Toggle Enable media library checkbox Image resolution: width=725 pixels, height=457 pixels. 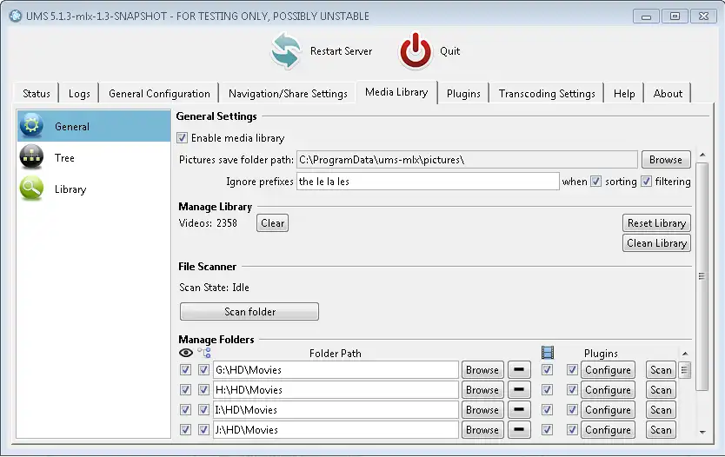coord(183,137)
